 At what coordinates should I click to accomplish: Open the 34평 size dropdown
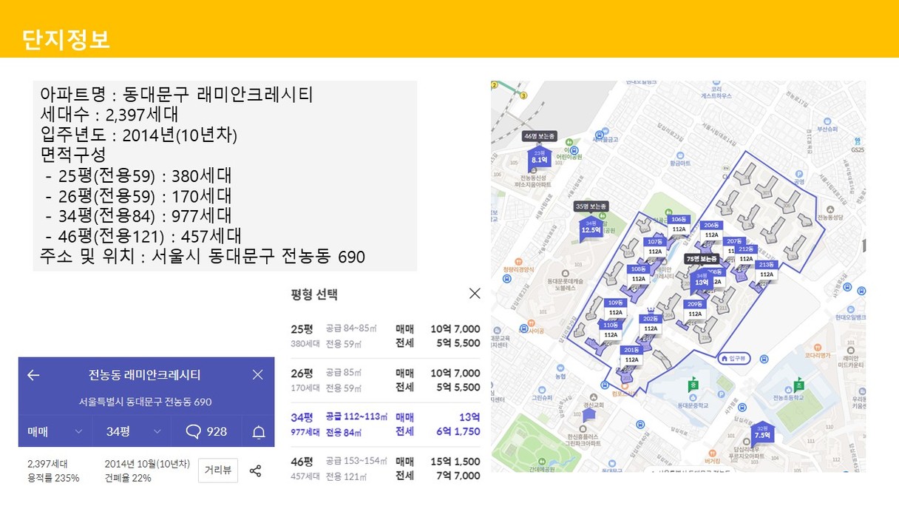coord(133,431)
